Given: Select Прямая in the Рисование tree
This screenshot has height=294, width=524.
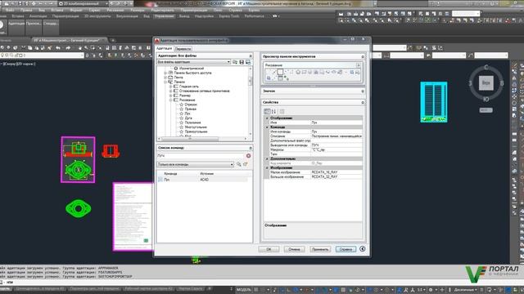Looking at the screenshot, I should pos(190,109).
